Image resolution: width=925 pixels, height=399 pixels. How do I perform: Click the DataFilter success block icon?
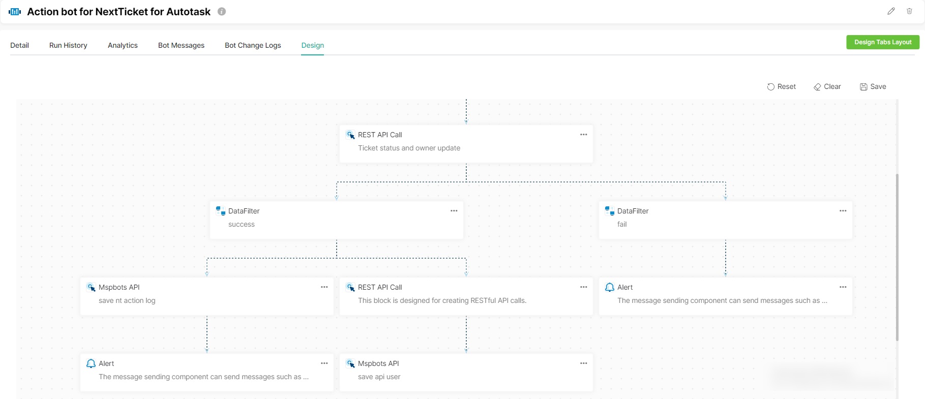pyautogui.click(x=221, y=211)
